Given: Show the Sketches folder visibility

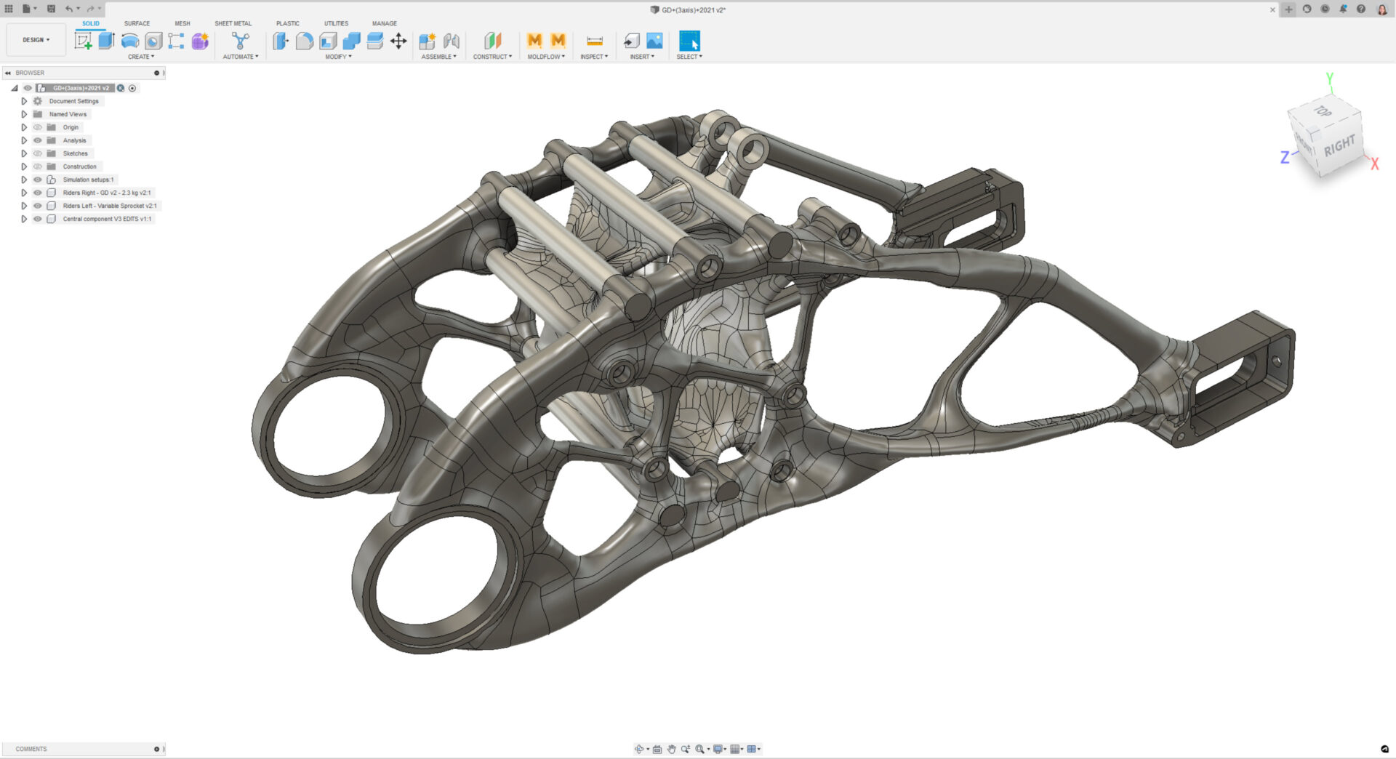Looking at the screenshot, I should 37,153.
